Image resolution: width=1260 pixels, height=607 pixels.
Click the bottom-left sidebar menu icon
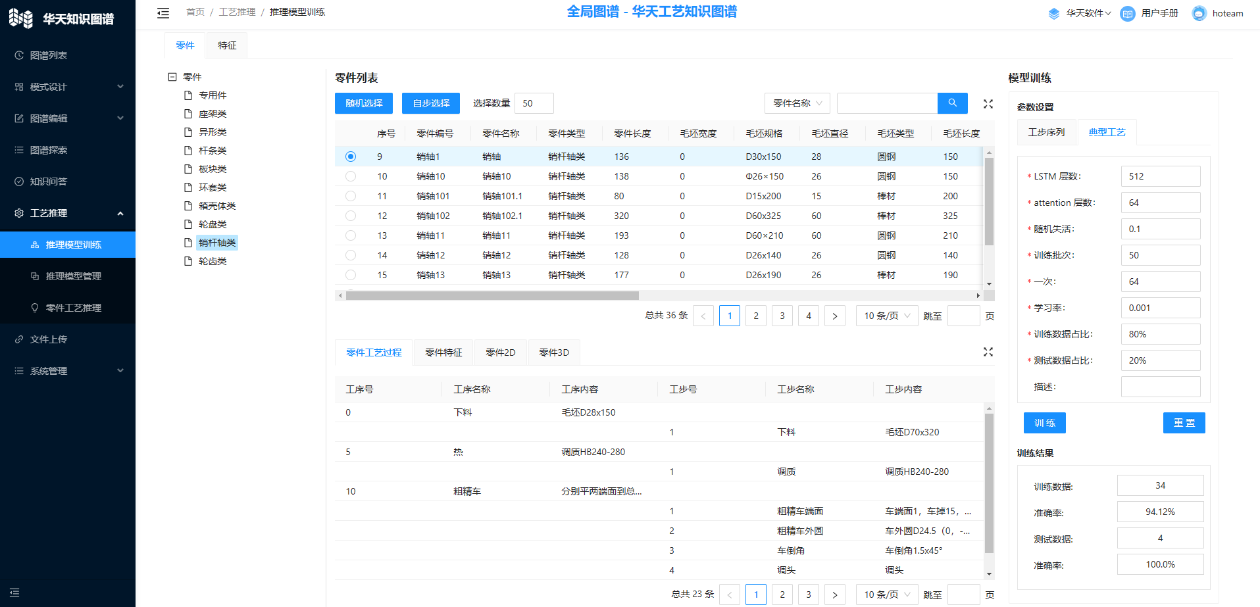14,593
